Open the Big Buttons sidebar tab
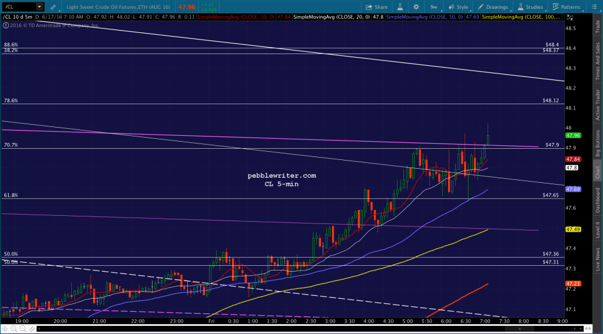The image size is (603, 334). click(x=598, y=143)
